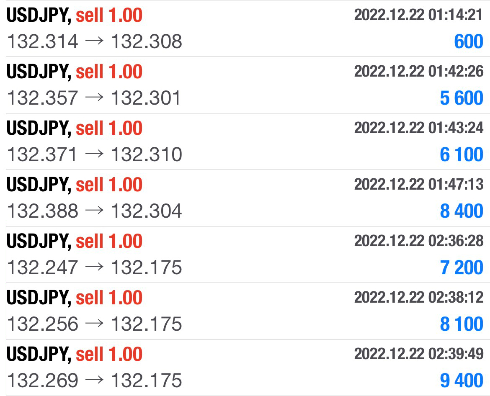Open the 132.256 → 132.175 trade
The image size is (490, 396).
(94, 324)
